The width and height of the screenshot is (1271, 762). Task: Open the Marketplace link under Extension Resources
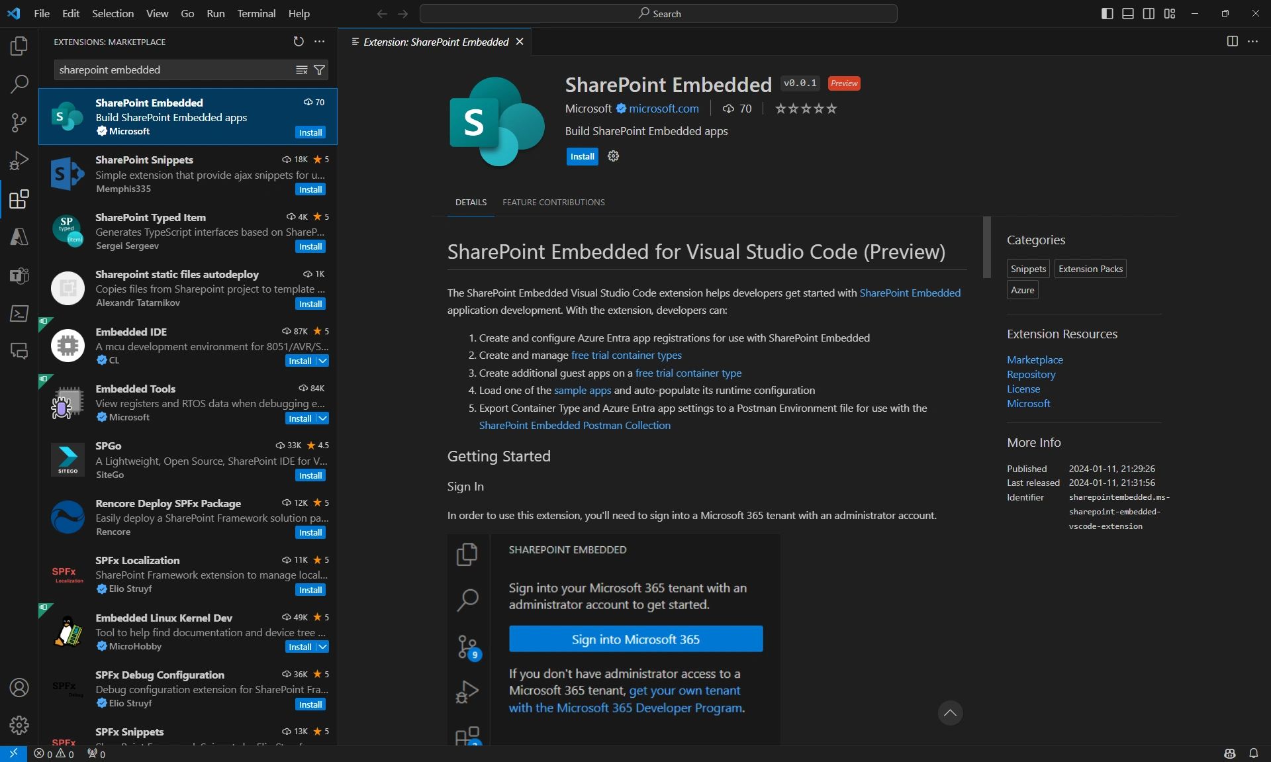[1034, 359]
